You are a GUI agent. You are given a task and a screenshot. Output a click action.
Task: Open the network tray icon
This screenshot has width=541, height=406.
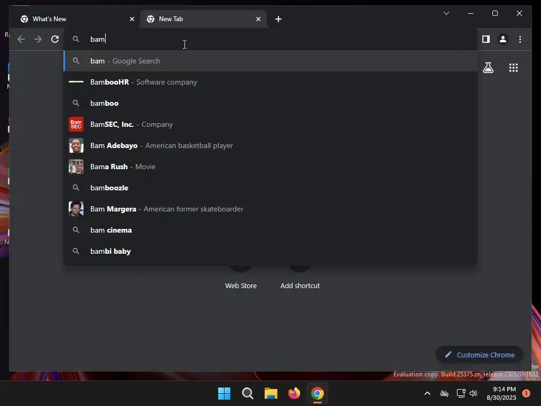tap(461, 393)
